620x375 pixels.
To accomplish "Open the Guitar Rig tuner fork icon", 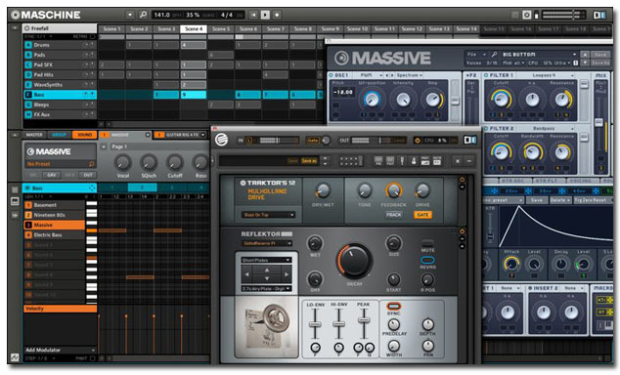I will tap(402, 161).
